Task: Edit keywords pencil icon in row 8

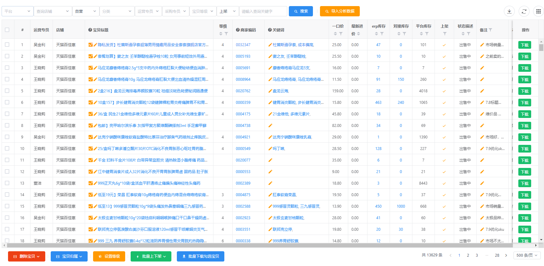Action: click(270, 126)
